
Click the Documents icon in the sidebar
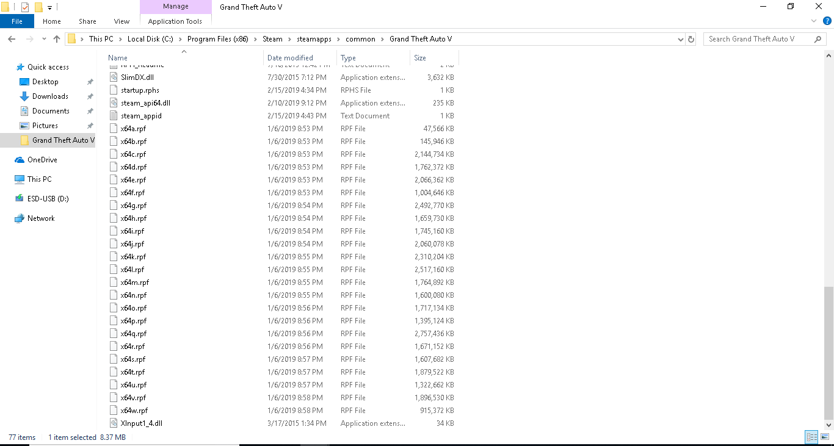(x=24, y=111)
